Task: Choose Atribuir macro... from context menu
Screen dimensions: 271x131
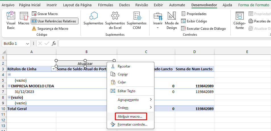Action: pos(130,117)
